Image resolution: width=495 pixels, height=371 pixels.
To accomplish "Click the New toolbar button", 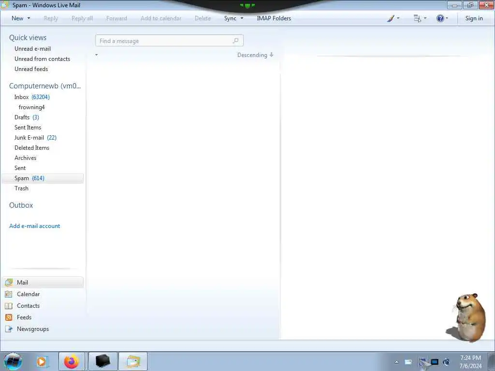I will tap(17, 18).
